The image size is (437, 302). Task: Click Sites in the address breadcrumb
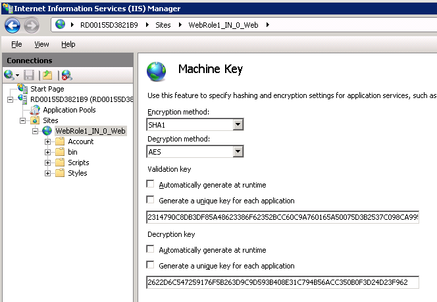coord(164,25)
